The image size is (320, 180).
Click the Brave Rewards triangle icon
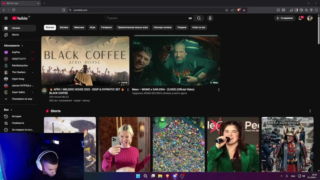point(244,10)
